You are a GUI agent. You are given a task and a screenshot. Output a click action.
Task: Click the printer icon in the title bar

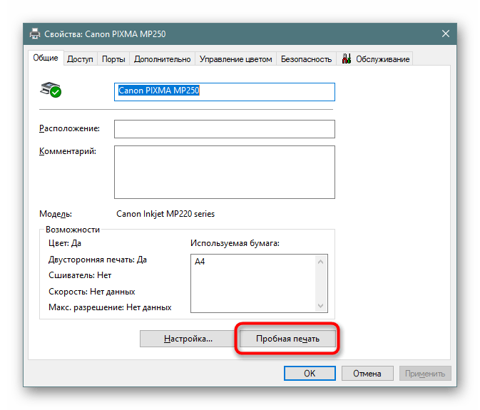click(35, 34)
